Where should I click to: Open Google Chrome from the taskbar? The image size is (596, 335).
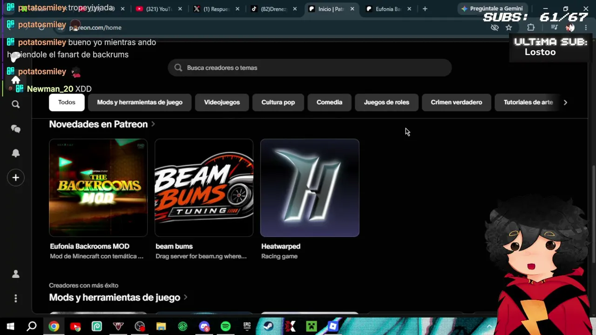[x=54, y=327]
